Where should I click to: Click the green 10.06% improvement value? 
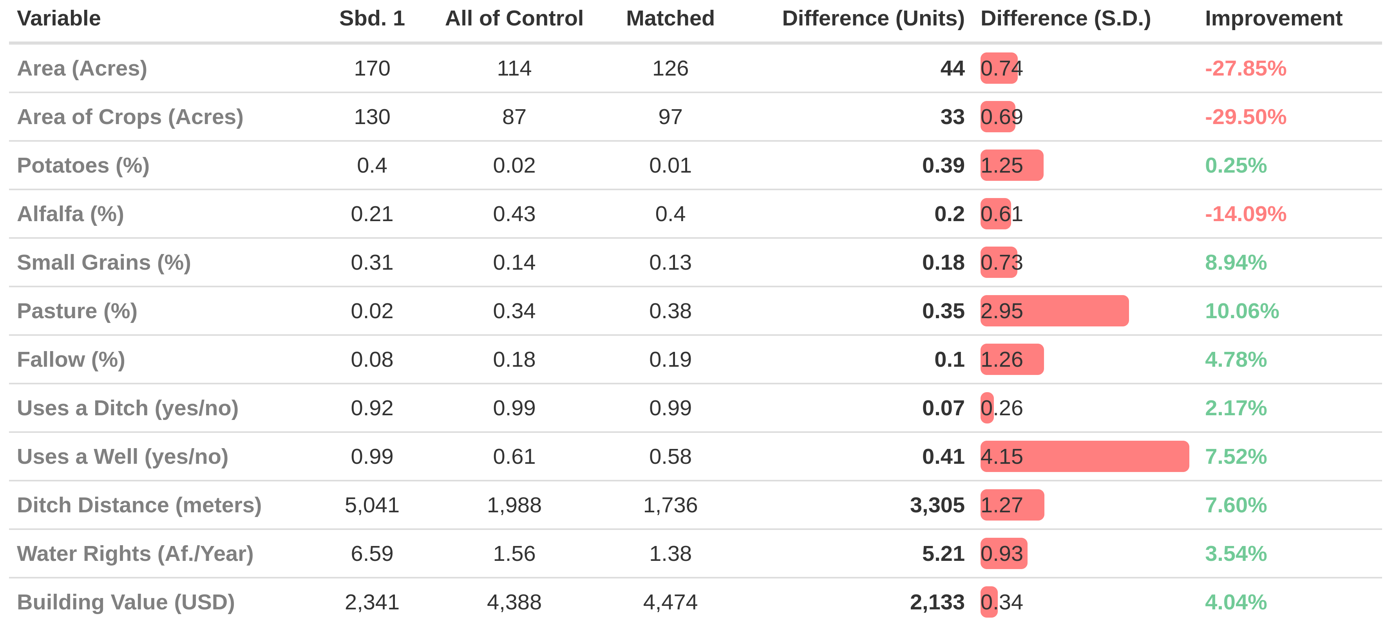point(1241,311)
